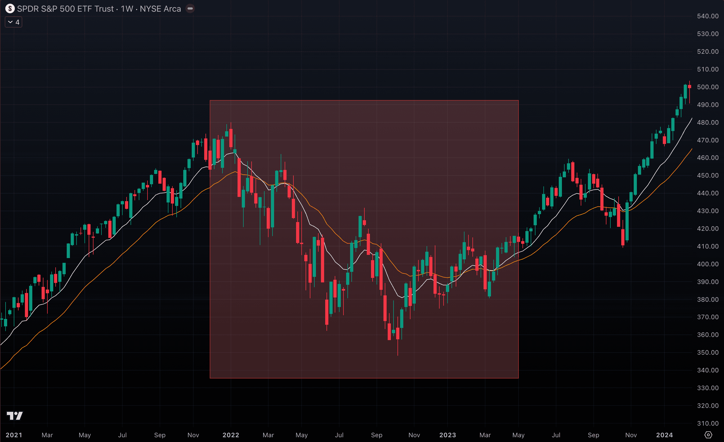Click the 310.00 label on the price axis
This screenshot has width=724, height=442.
708,423
